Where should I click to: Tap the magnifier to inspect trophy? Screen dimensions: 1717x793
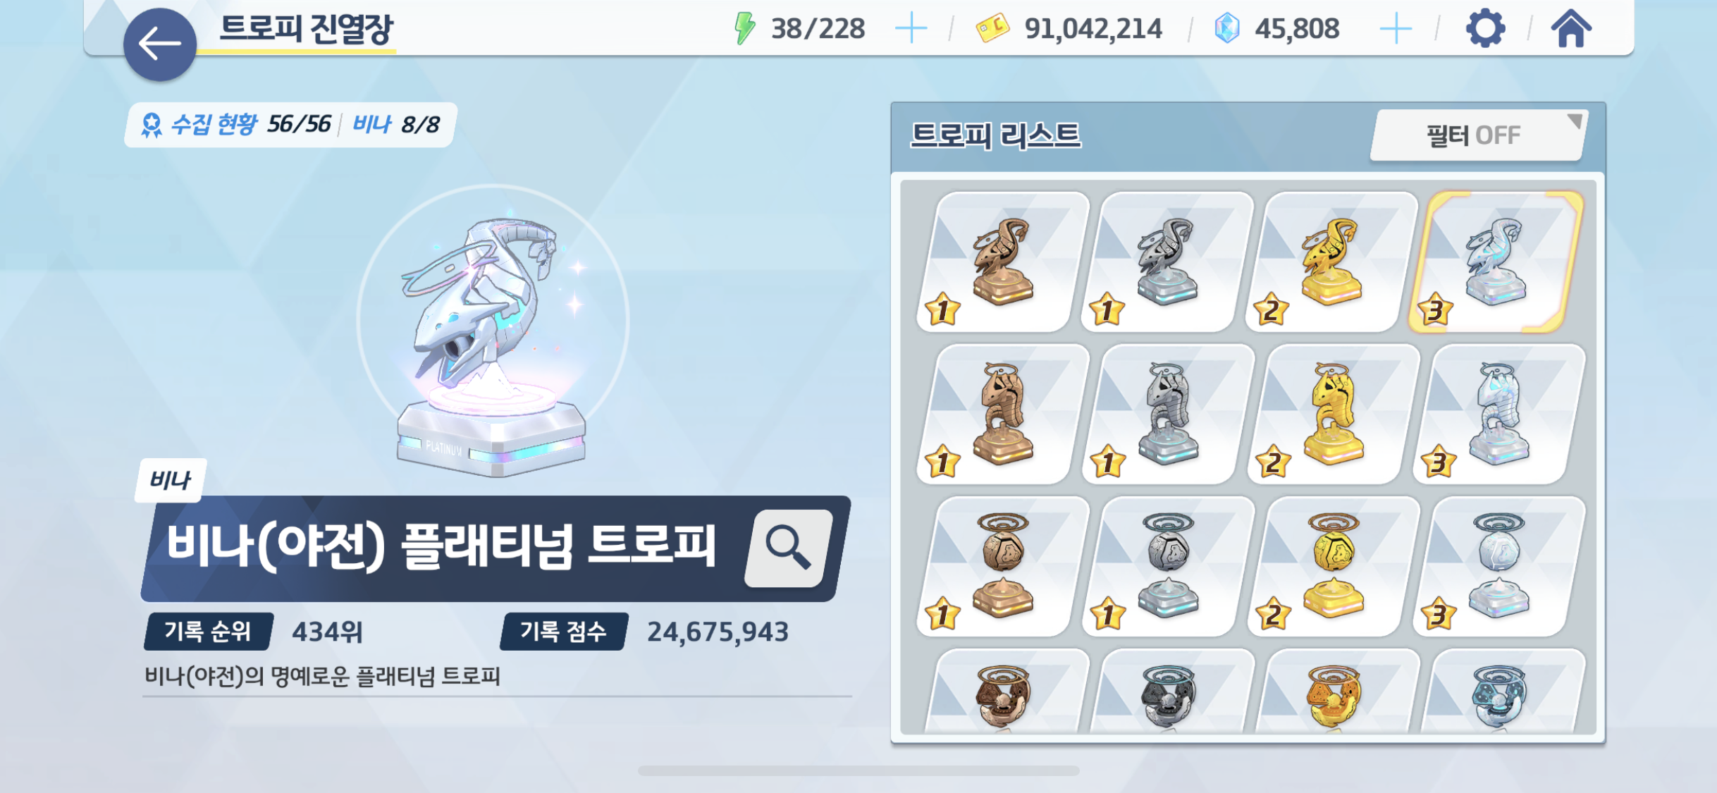[x=788, y=548]
